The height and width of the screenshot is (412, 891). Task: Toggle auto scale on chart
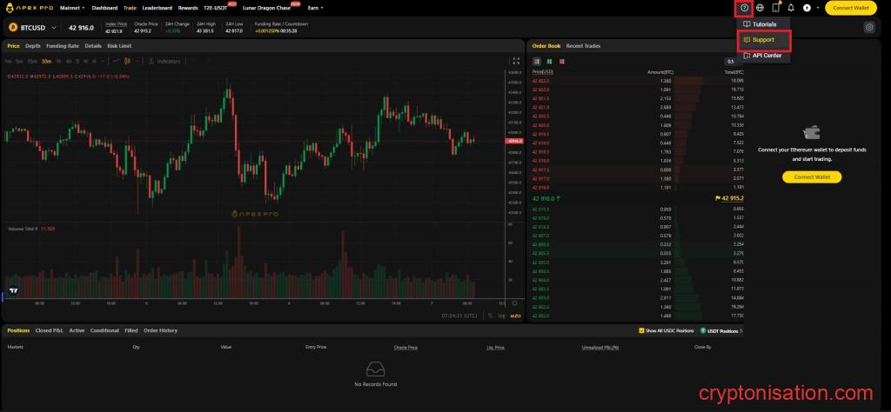[x=515, y=315]
